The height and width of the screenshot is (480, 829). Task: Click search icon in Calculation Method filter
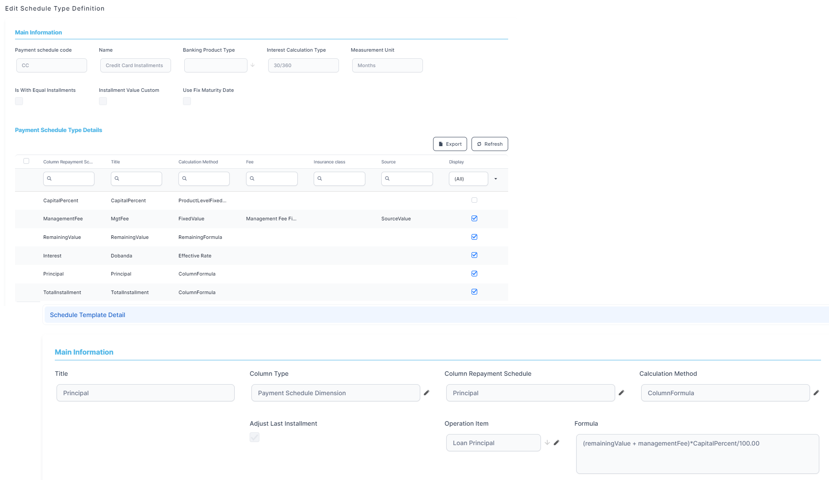point(185,179)
